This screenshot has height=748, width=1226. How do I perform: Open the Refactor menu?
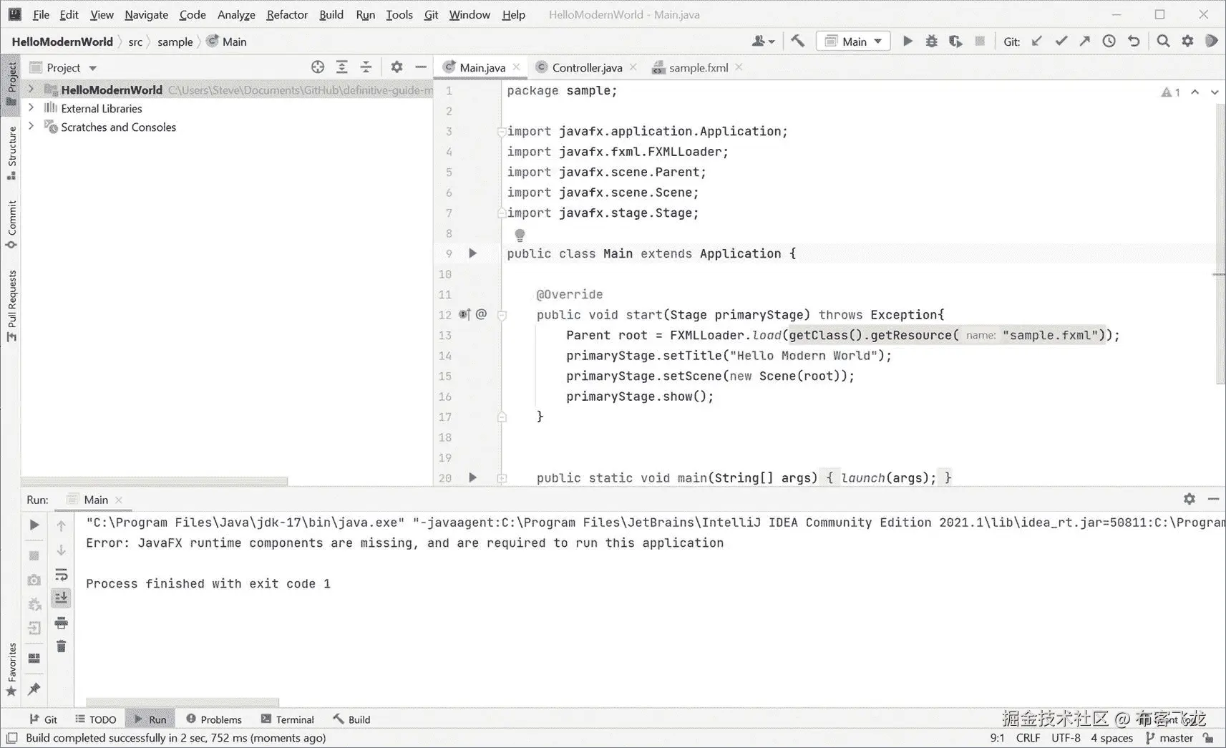point(286,14)
